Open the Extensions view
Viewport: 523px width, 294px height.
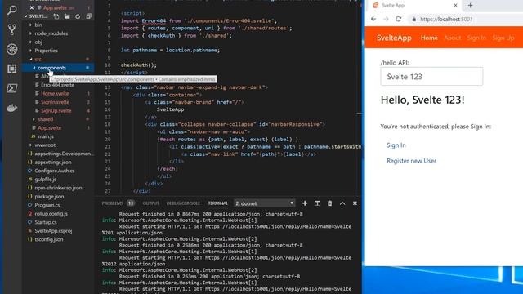tap(12, 69)
